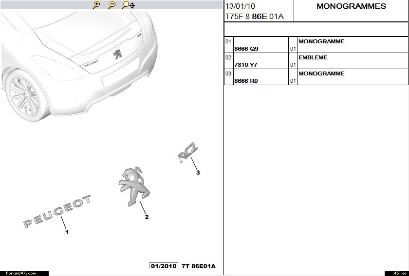Click the 01/2010 date box below the diagram
409x276 pixels.
pos(164,266)
